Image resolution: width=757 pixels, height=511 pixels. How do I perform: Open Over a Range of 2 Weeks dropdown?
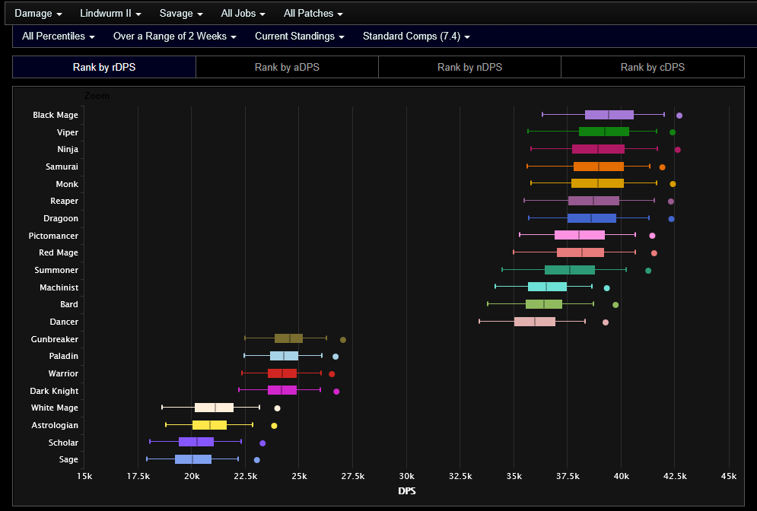175,36
